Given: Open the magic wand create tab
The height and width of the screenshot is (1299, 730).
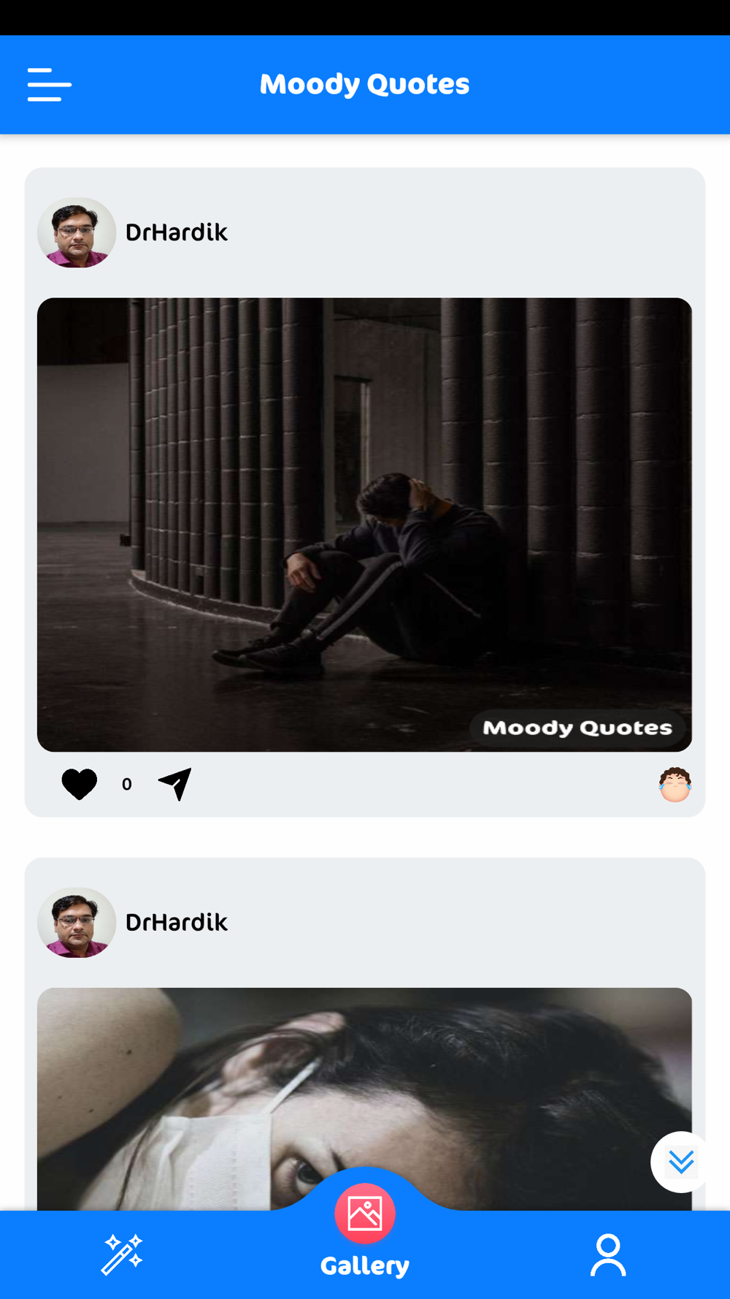Looking at the screenshot, I should [x=122, y=1254].
